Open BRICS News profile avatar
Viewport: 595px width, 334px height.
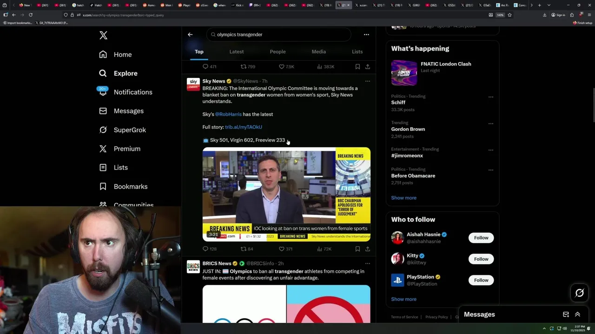coord(193,267)
